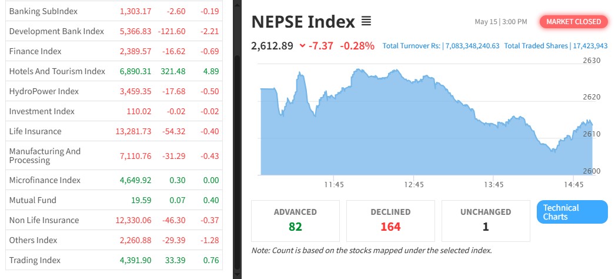Select Manufacturing And Processing index
Viewport: 615px width, 279px height.
45,155
